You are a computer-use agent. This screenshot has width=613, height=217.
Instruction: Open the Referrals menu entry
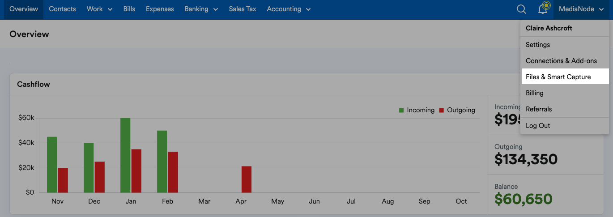[539, 109]
